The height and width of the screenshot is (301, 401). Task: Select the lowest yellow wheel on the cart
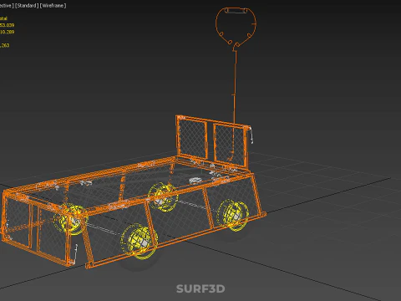(140, 241)
